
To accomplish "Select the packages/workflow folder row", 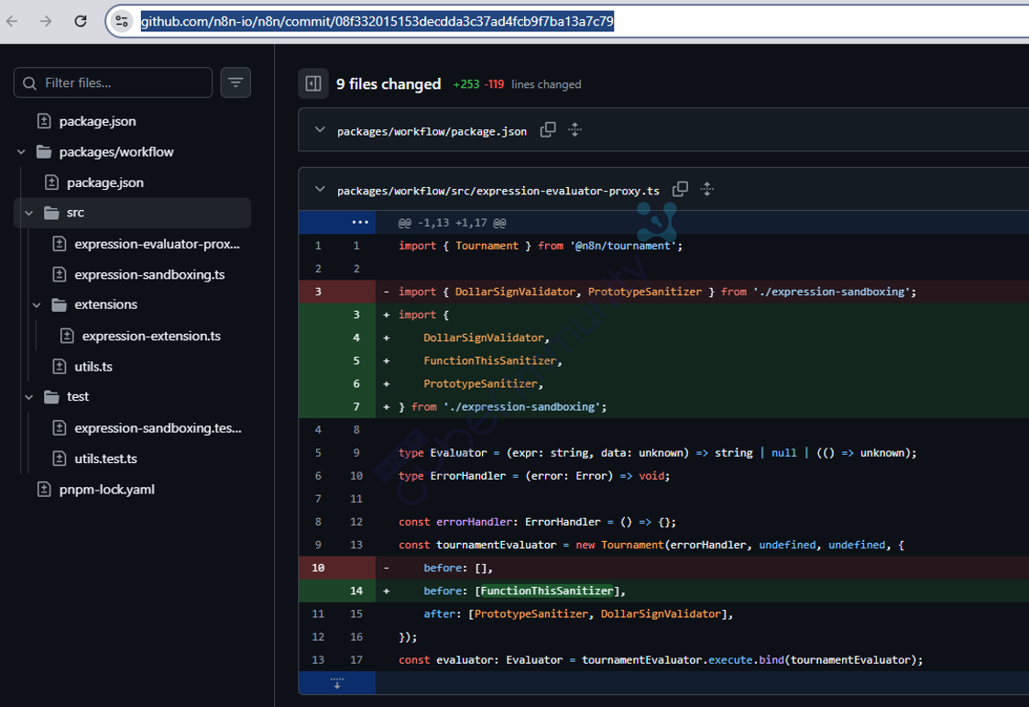I will click(x=132, y=151).
